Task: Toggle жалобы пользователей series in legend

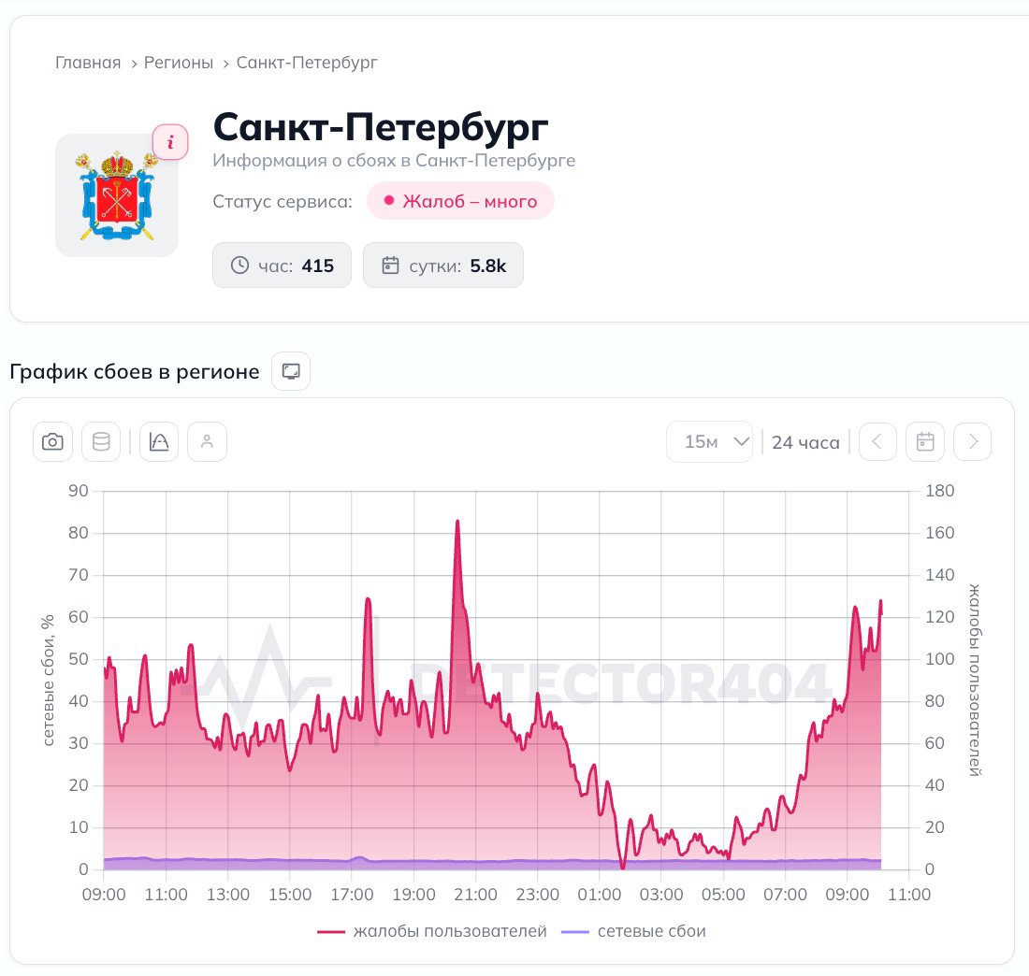Action: [432, 931]
